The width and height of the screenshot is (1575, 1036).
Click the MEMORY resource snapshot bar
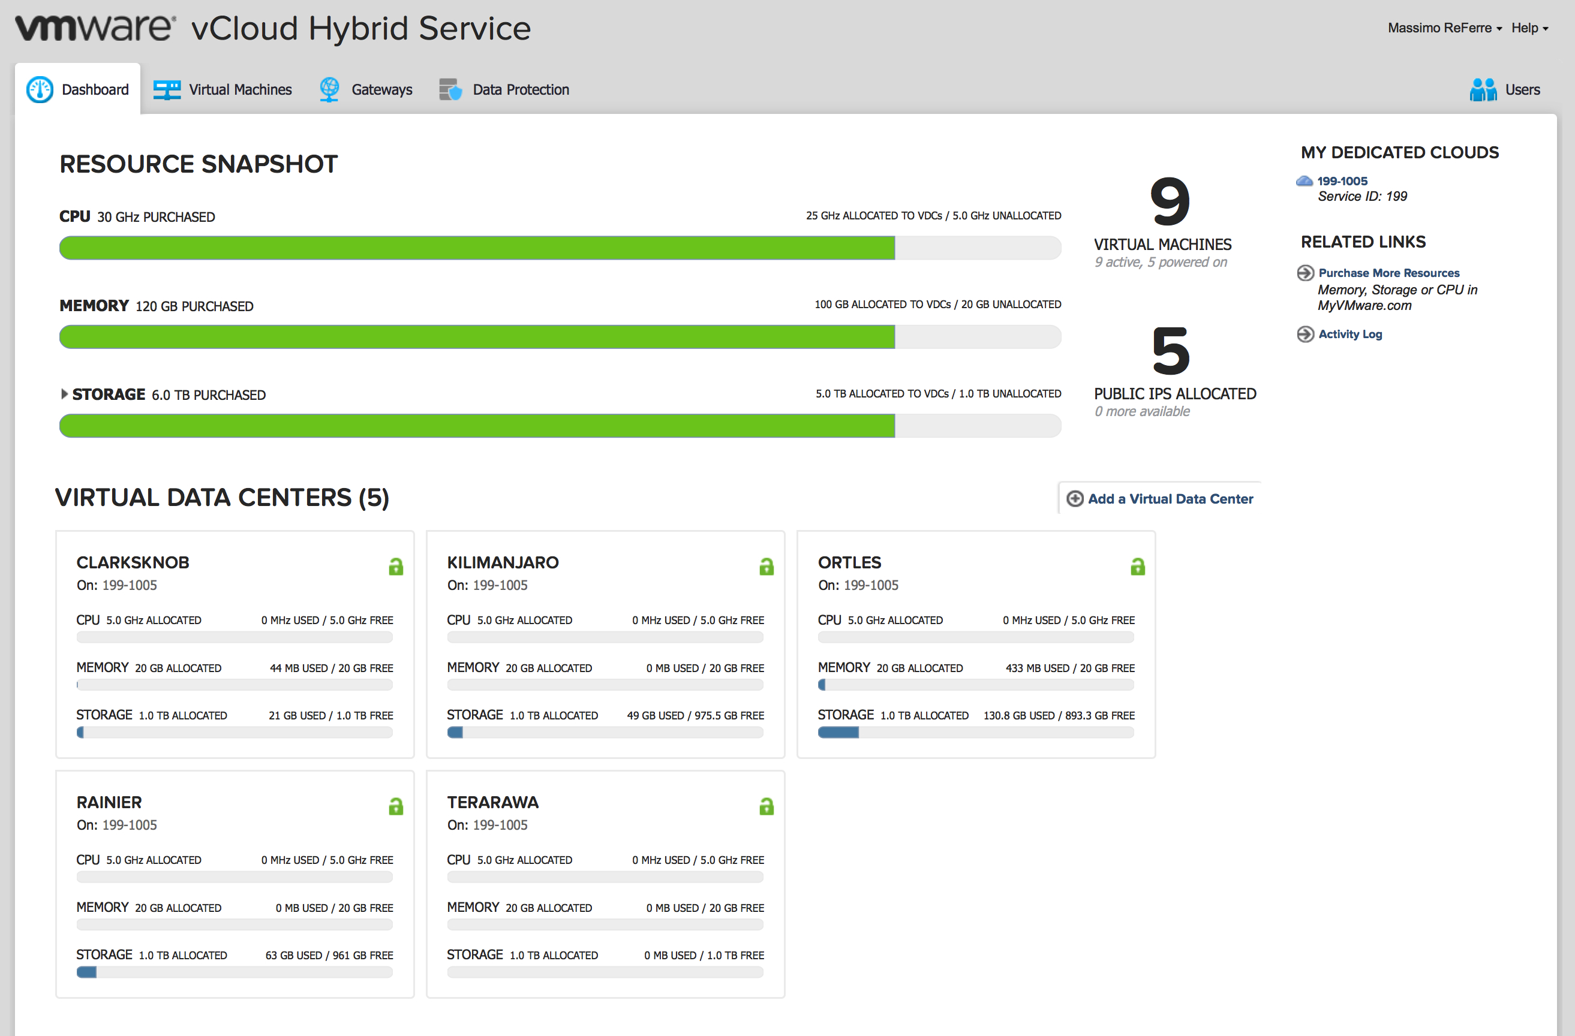(x=560, y=337)
